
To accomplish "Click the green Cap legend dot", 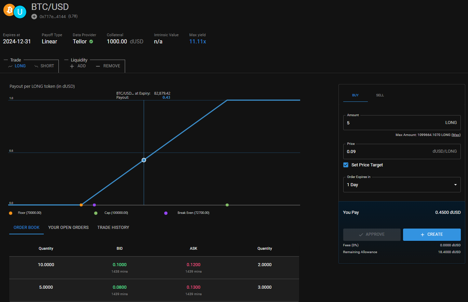I will 96,213.
